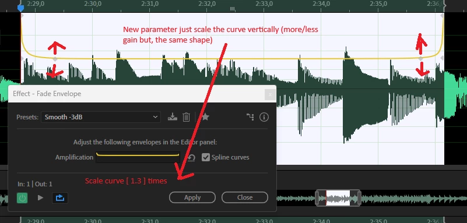Click the 2:32,0 mark on top ruler
This screenshot has height=223, width=467.
click(x=208, y=4)
